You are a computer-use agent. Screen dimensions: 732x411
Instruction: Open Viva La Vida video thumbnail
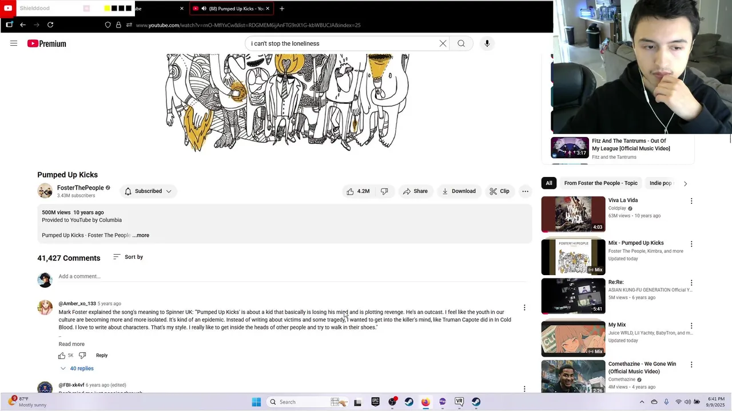click(x=573, y=214)
